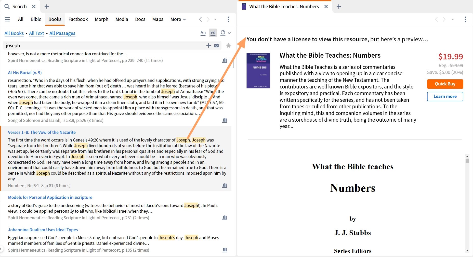The image size is (473, 257).
Task: Select the All tab
Action: [21, 19]
